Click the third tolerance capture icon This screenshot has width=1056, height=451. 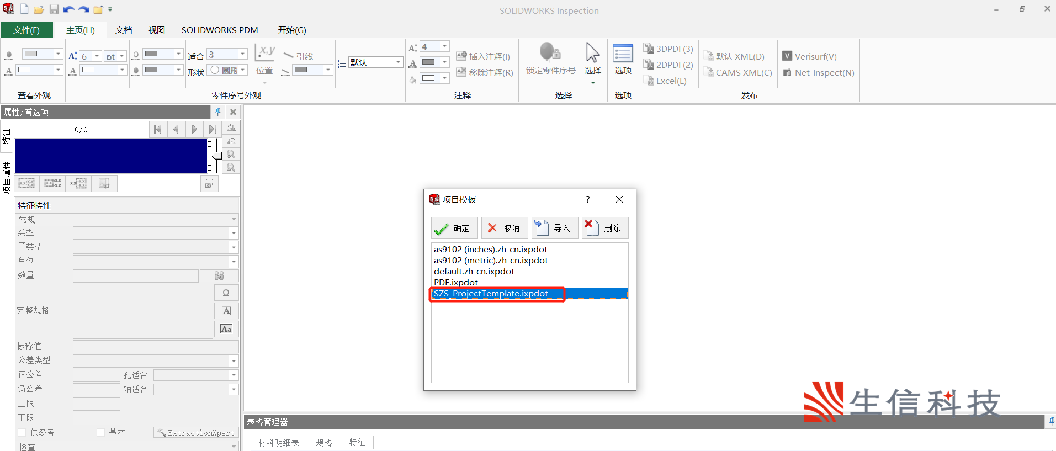coord(78,183)
